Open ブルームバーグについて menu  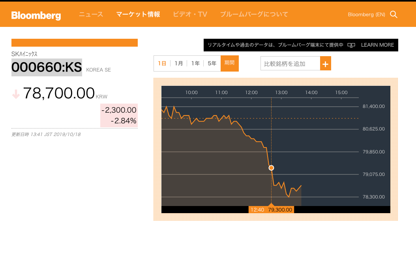click(254, 15)
